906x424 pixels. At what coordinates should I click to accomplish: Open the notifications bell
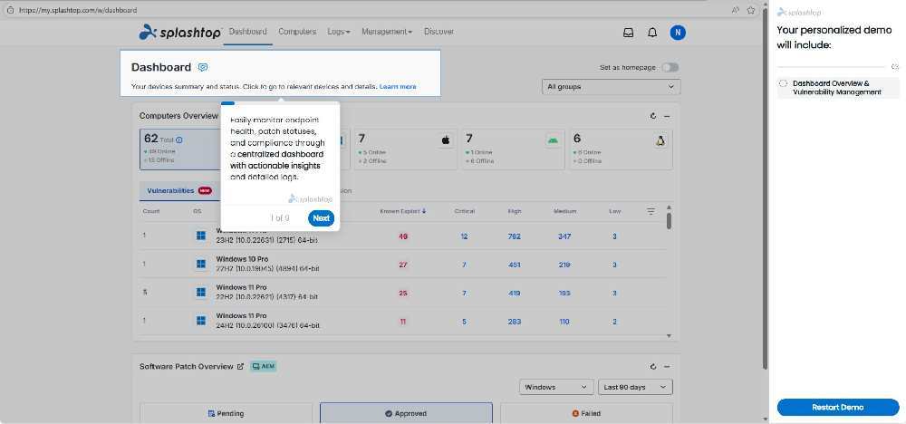tap(652, 33)
